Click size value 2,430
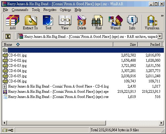Image resolution: width=166 pixels, height=134 pixels. pyautogui.click(x=132, y=86)
